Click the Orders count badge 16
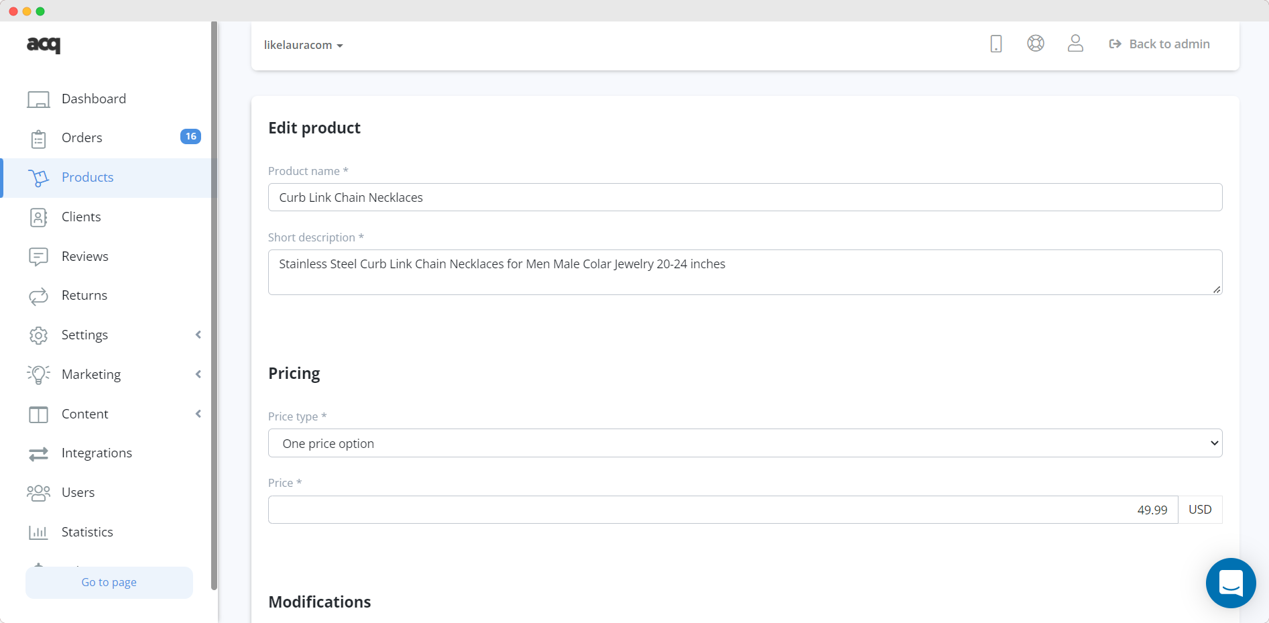This screenshot has height=623, width=1269. point(191,137)
